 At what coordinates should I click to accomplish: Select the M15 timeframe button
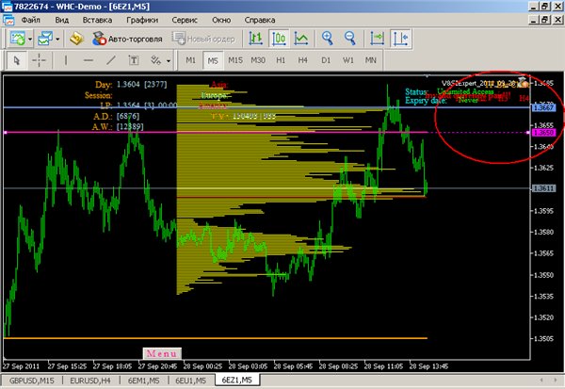(x=235, y=60)
